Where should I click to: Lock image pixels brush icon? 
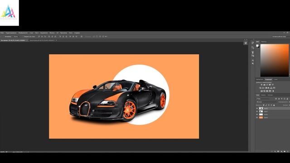click(266, 105)
